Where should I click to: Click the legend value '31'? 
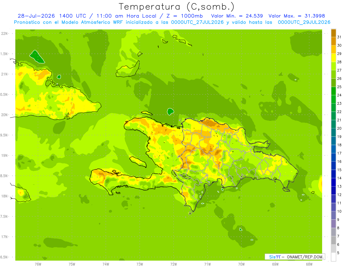tap(339, 37)
